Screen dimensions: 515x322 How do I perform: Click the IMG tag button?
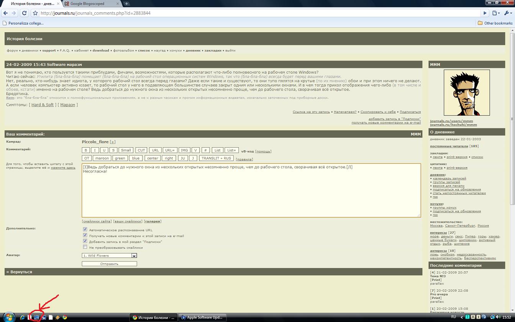pyautogui.click(x=184, y=150)
